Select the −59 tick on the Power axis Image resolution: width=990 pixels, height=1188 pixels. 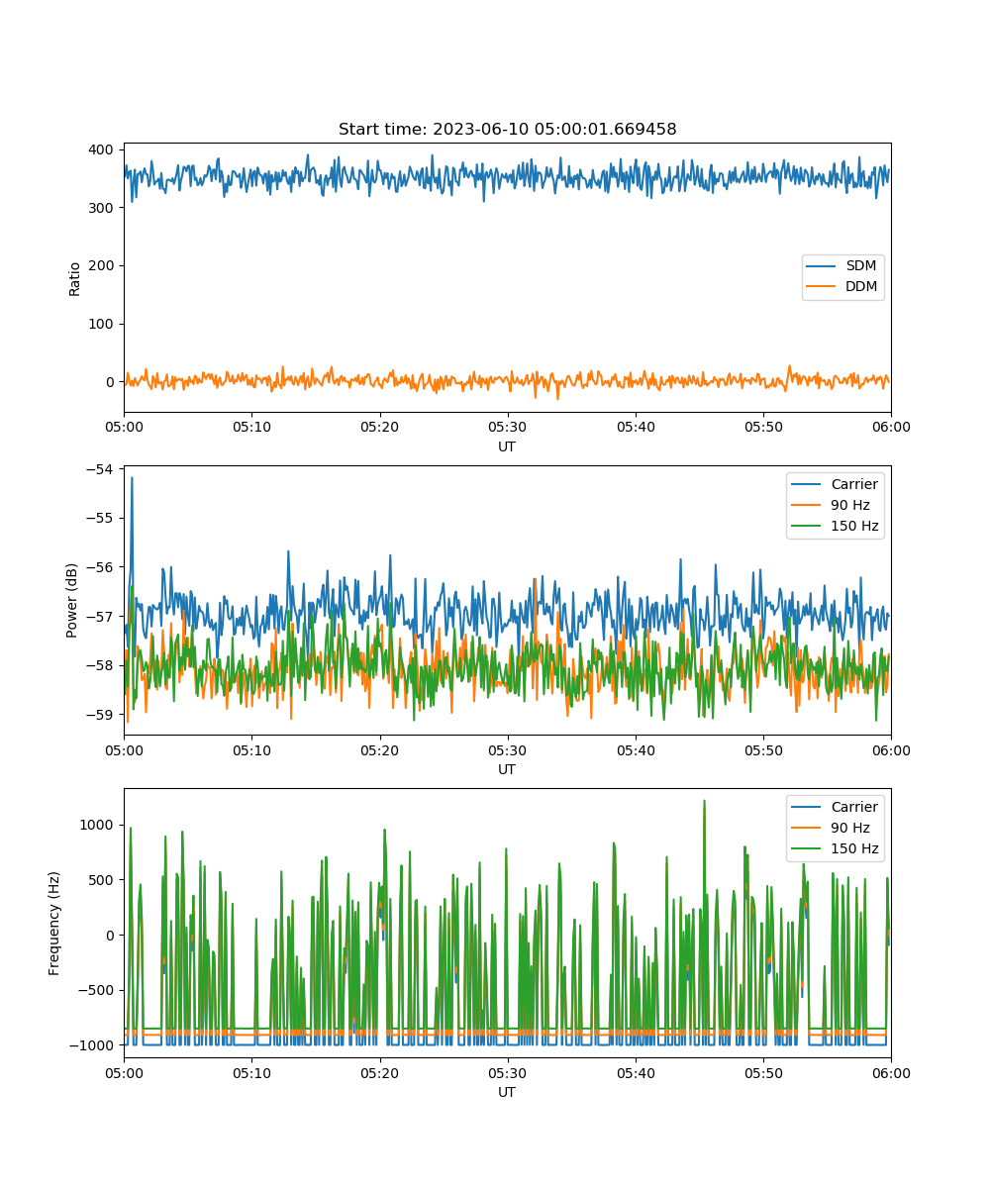(x=101, y=715)
